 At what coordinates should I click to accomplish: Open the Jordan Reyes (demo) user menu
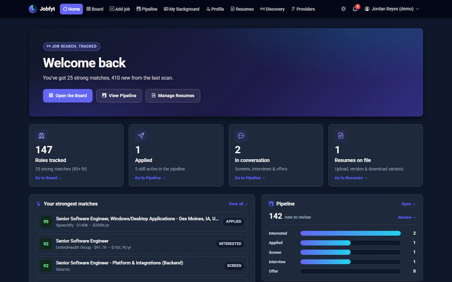point(392,9)
